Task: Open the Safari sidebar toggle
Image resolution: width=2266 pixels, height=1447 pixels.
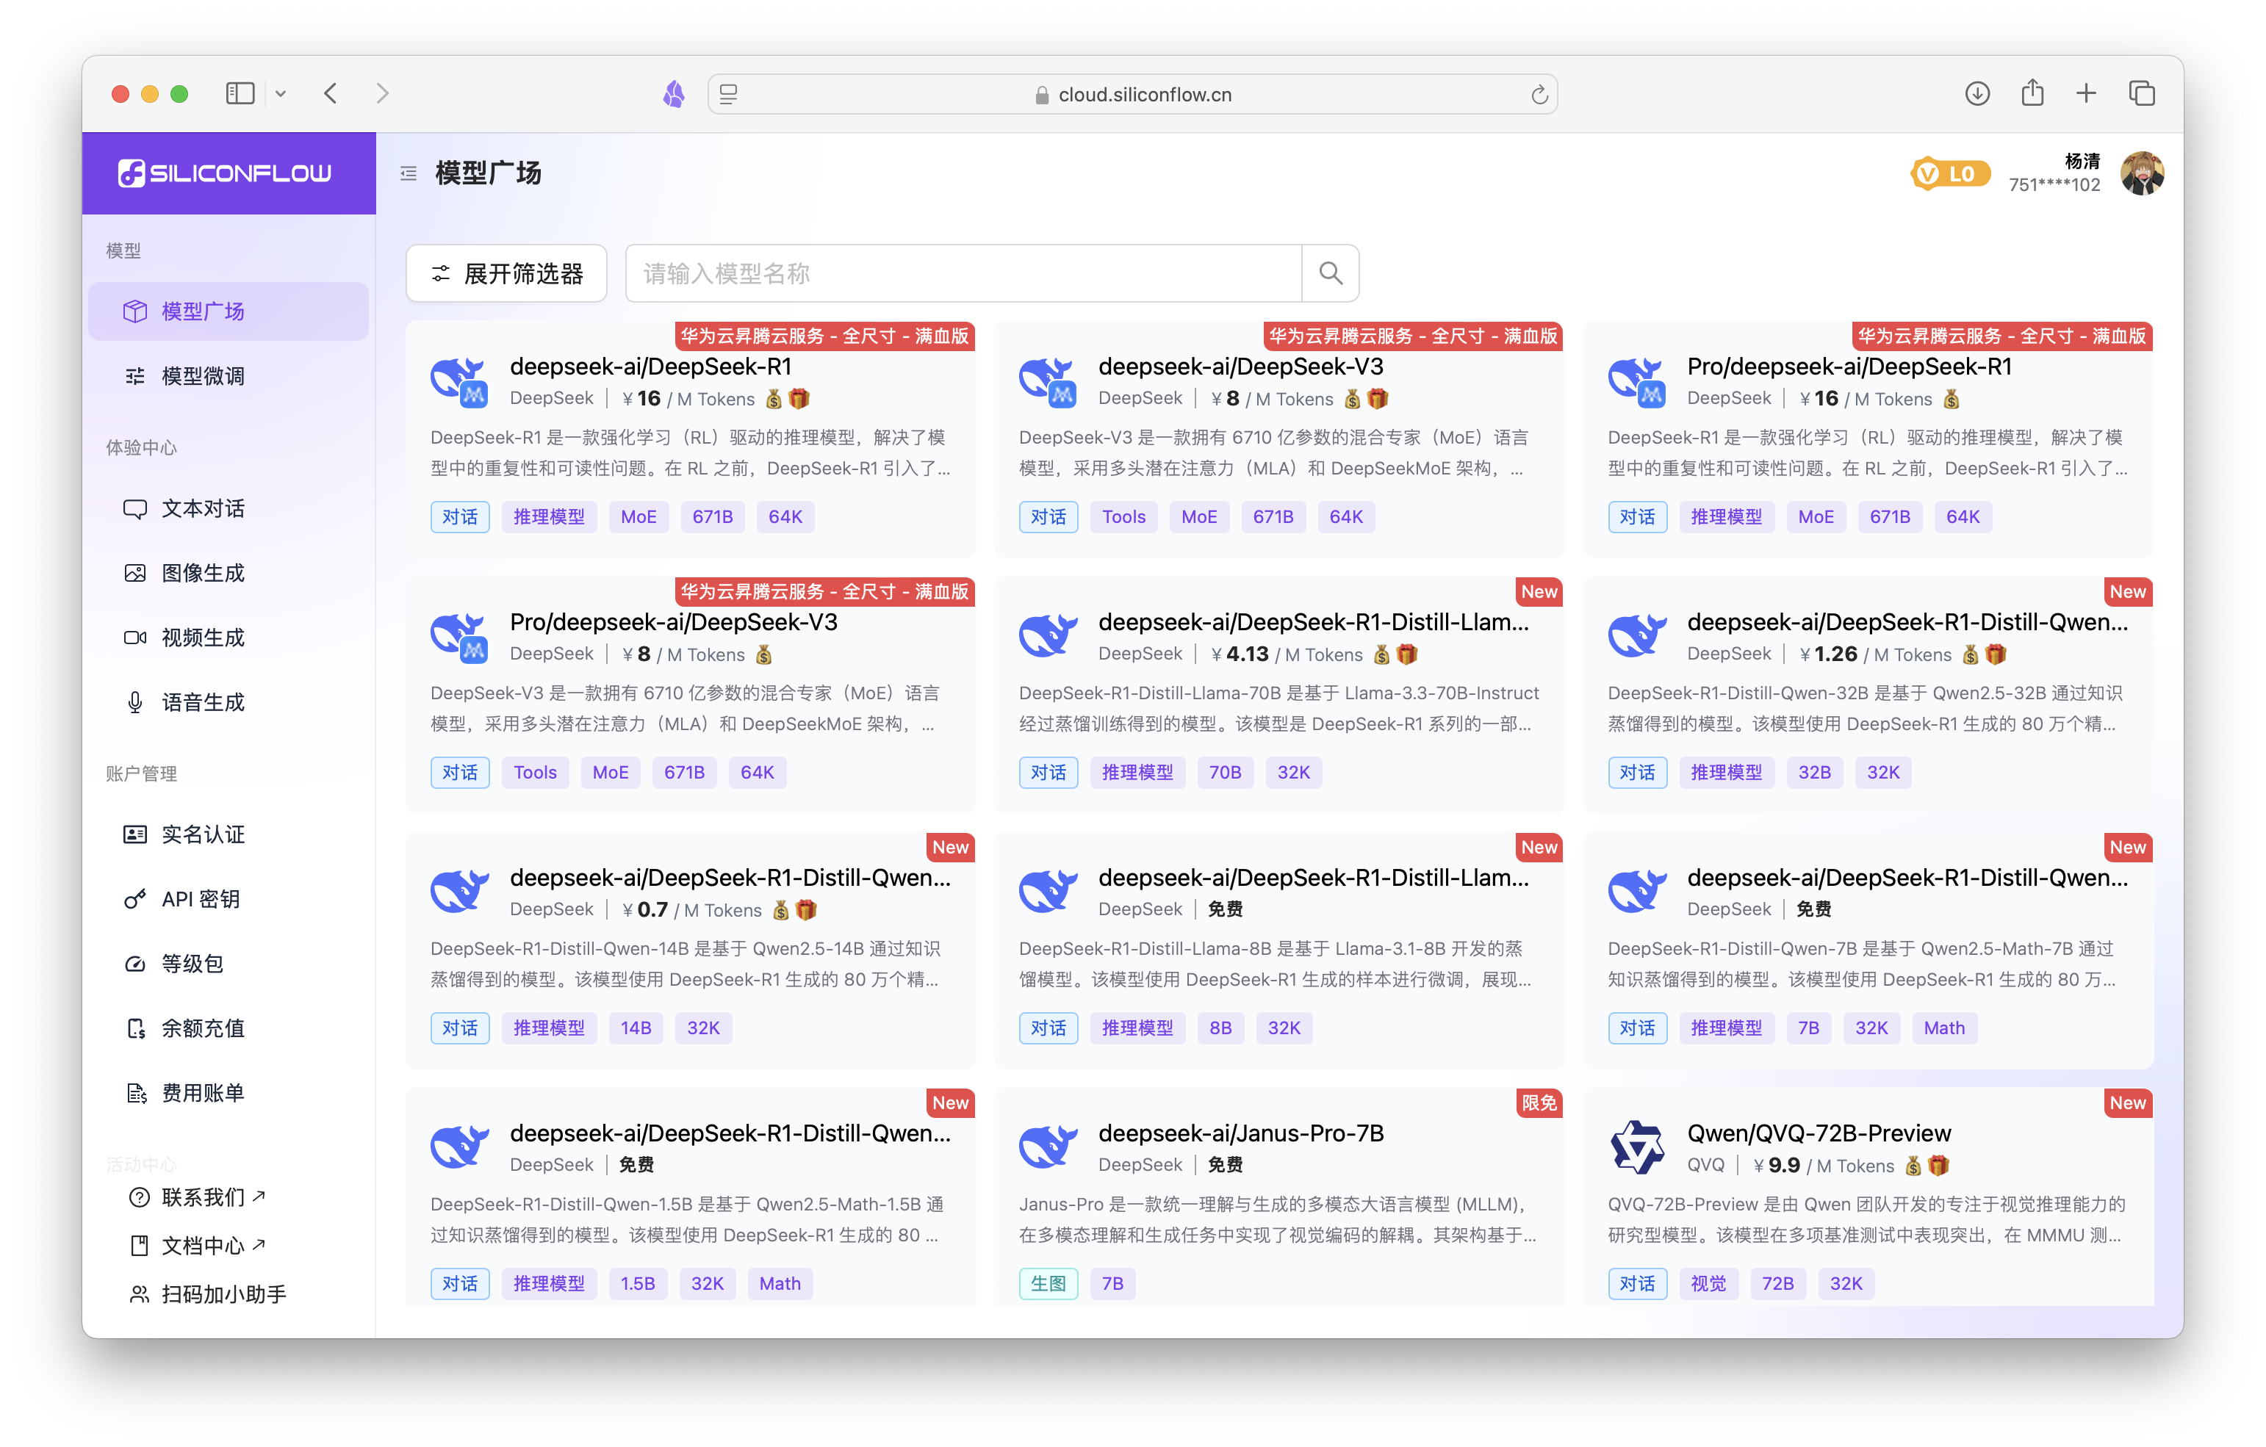Action: click(240, 93)
